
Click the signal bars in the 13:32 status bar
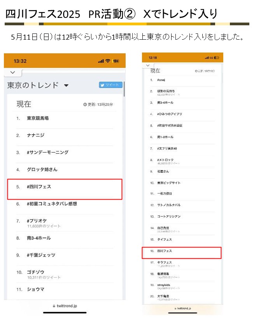click(x=101, y=61)
